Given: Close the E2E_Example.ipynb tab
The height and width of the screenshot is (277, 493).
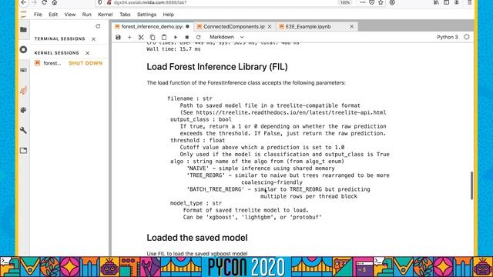Looking at the screenshot, I should tap(352, 27).
